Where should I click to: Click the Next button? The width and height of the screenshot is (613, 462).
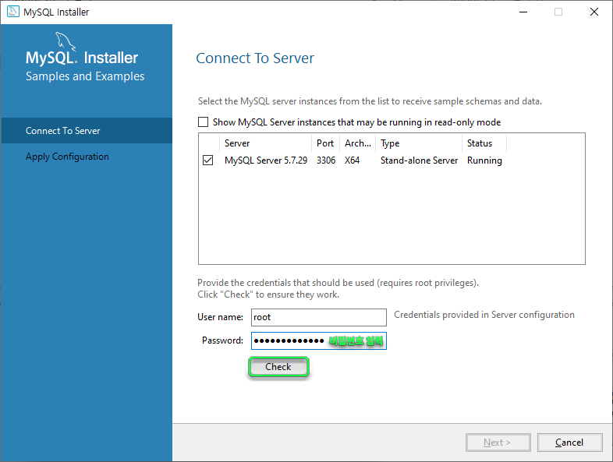[498, 443]
